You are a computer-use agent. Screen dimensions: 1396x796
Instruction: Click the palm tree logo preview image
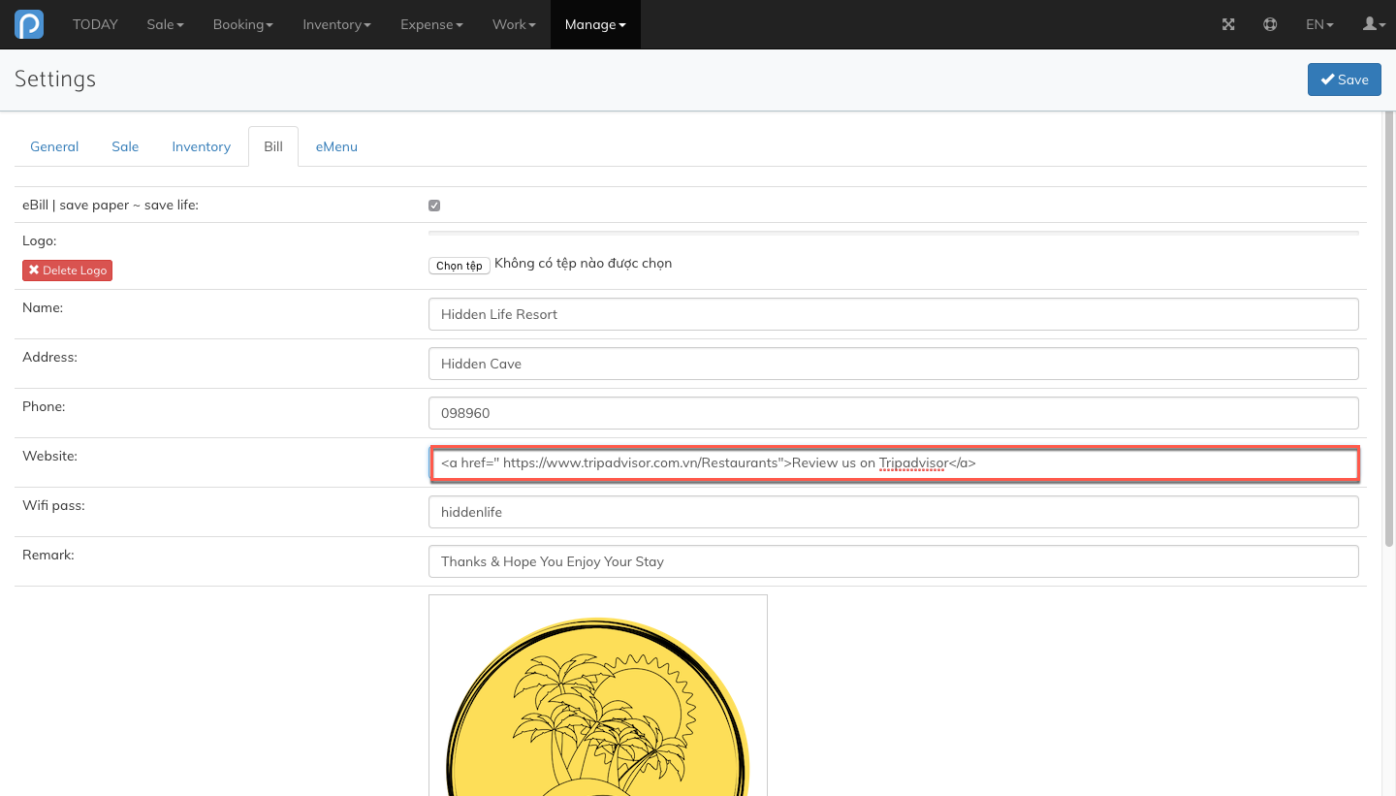pos(598,695)
